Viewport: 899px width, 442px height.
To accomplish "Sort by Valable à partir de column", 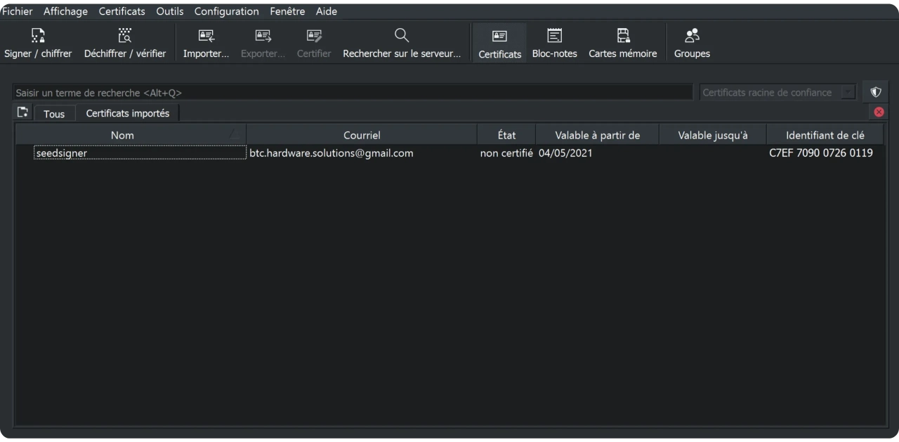I will point(597,135).
